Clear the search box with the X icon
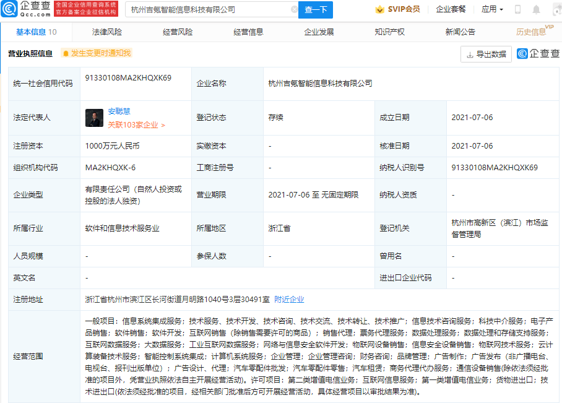 tap(294, 10)
